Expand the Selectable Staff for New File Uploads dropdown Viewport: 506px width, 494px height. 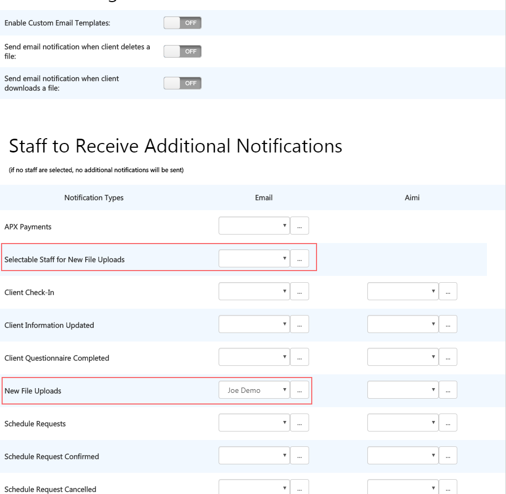coord(254,258)
